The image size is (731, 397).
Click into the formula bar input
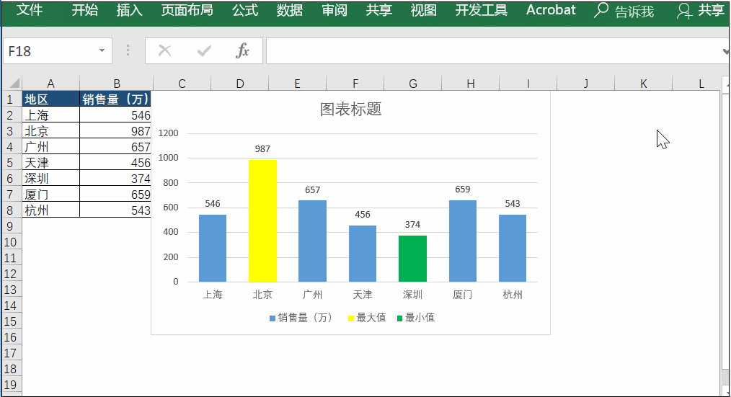(x=494, y=50)
